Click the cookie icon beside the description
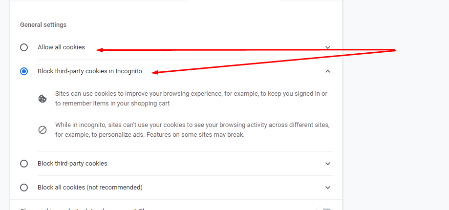This screenshot has height=210, width=449. (43, 99)
